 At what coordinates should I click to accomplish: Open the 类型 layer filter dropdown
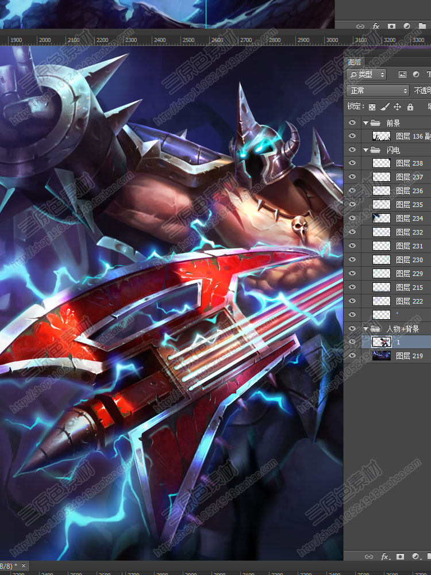coord(366,75)
